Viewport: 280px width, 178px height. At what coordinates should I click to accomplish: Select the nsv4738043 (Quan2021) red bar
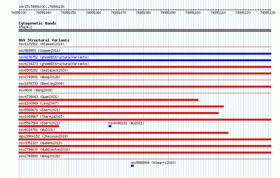tap(109, 100)
